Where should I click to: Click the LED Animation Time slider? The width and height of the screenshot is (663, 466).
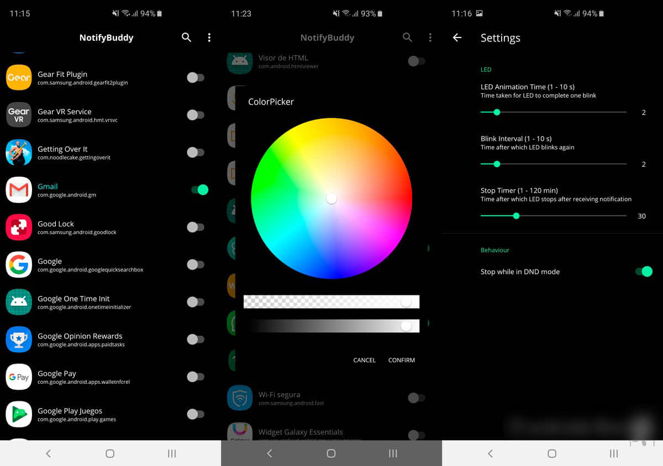coord(553,112)
